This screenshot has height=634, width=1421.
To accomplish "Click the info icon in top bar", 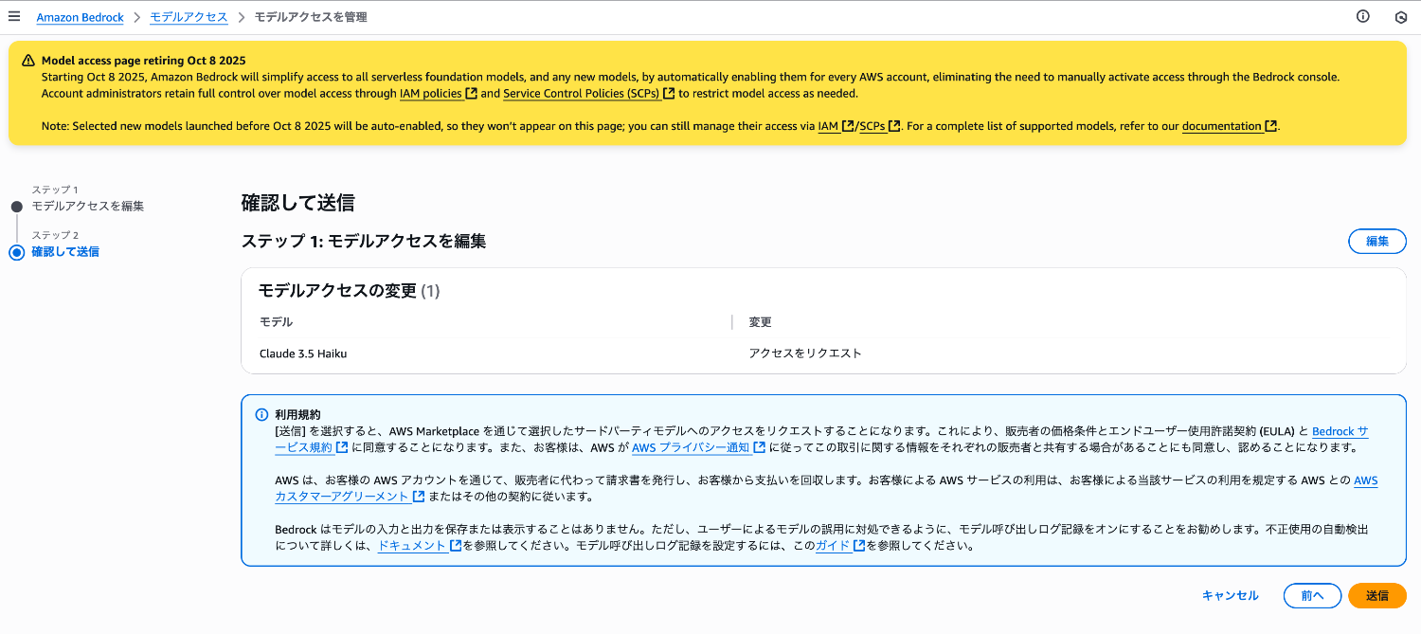I will click(x=1363, y=16).
